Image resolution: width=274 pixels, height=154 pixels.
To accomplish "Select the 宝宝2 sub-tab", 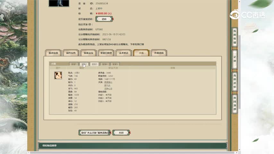I will pos(84,64).
